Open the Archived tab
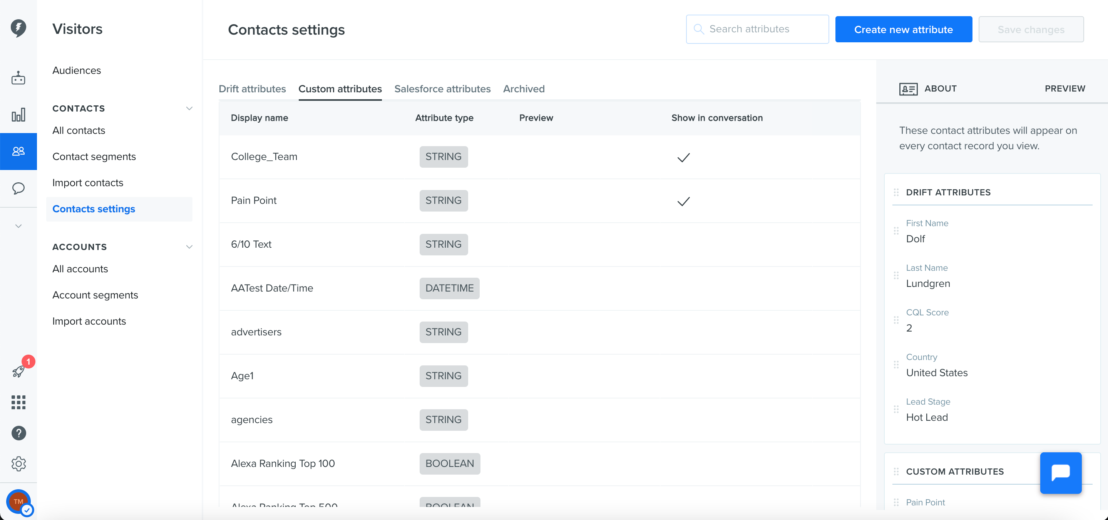Screen dimensions: 1108x520 (524, 89)
